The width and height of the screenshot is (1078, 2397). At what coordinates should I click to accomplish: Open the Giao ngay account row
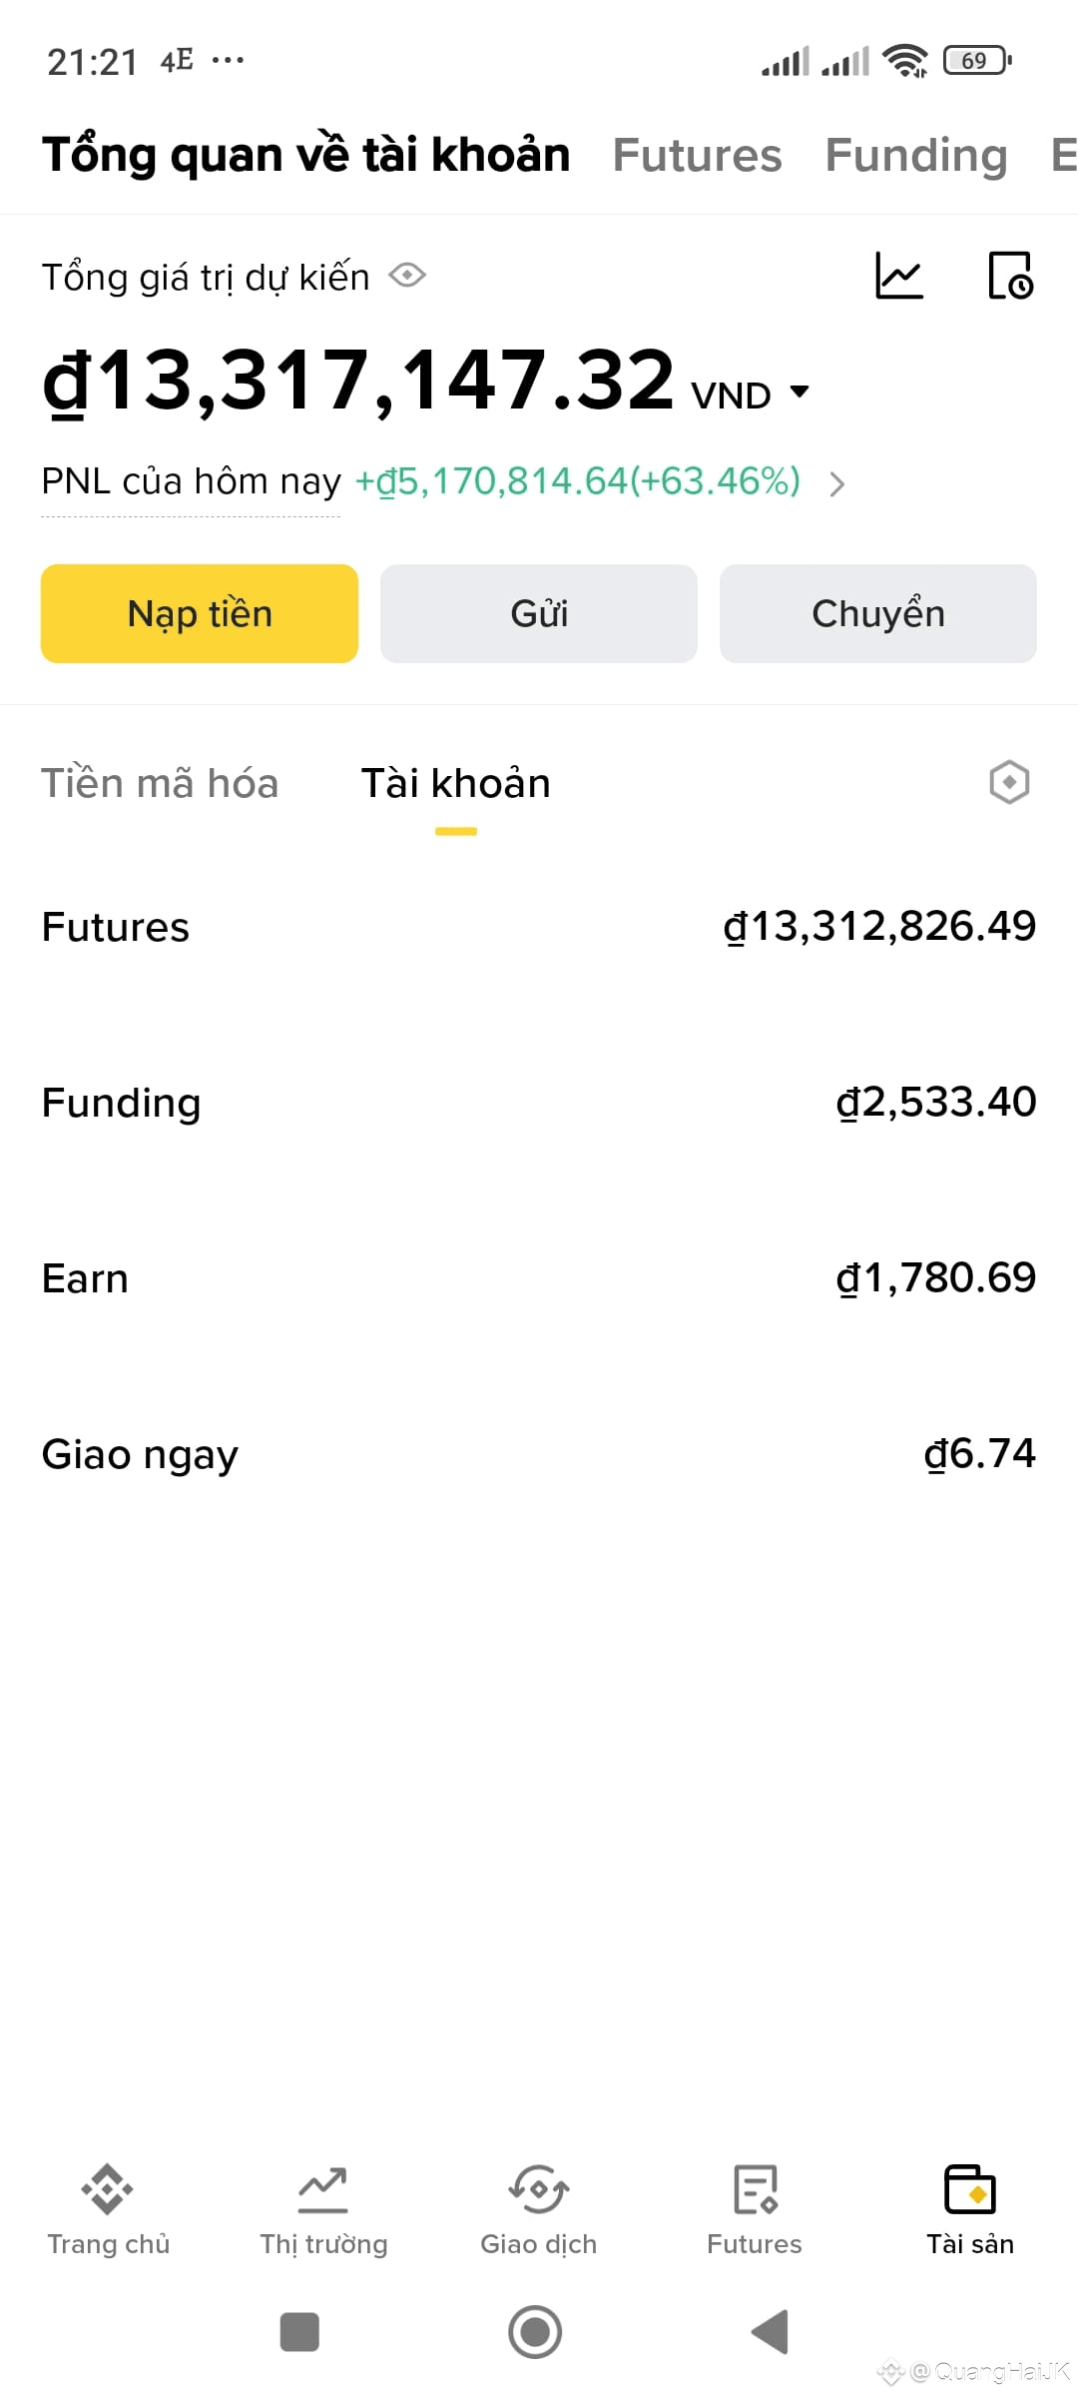click(x=539, y=1454)
